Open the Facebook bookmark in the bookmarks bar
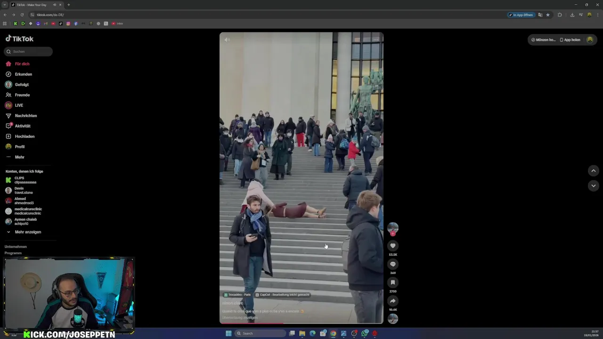The height and width of the screenshot is (339, 603). tap(76, 24)
